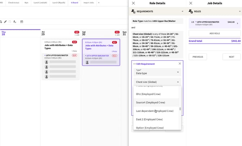Open the Type dropdown showing Data type
The image size is (242, 146).
pyautogui.click(x=157, y=72)
